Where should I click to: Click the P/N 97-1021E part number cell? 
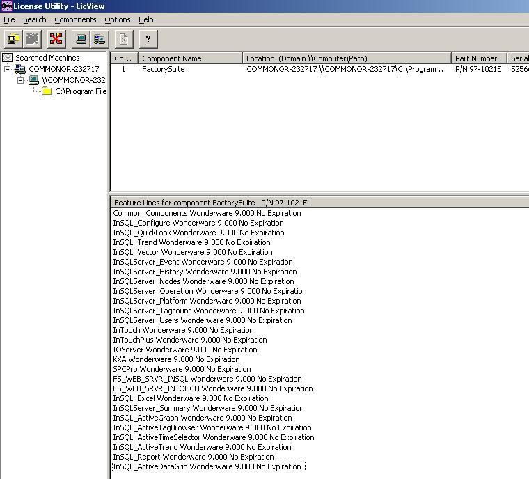point(478,69)
